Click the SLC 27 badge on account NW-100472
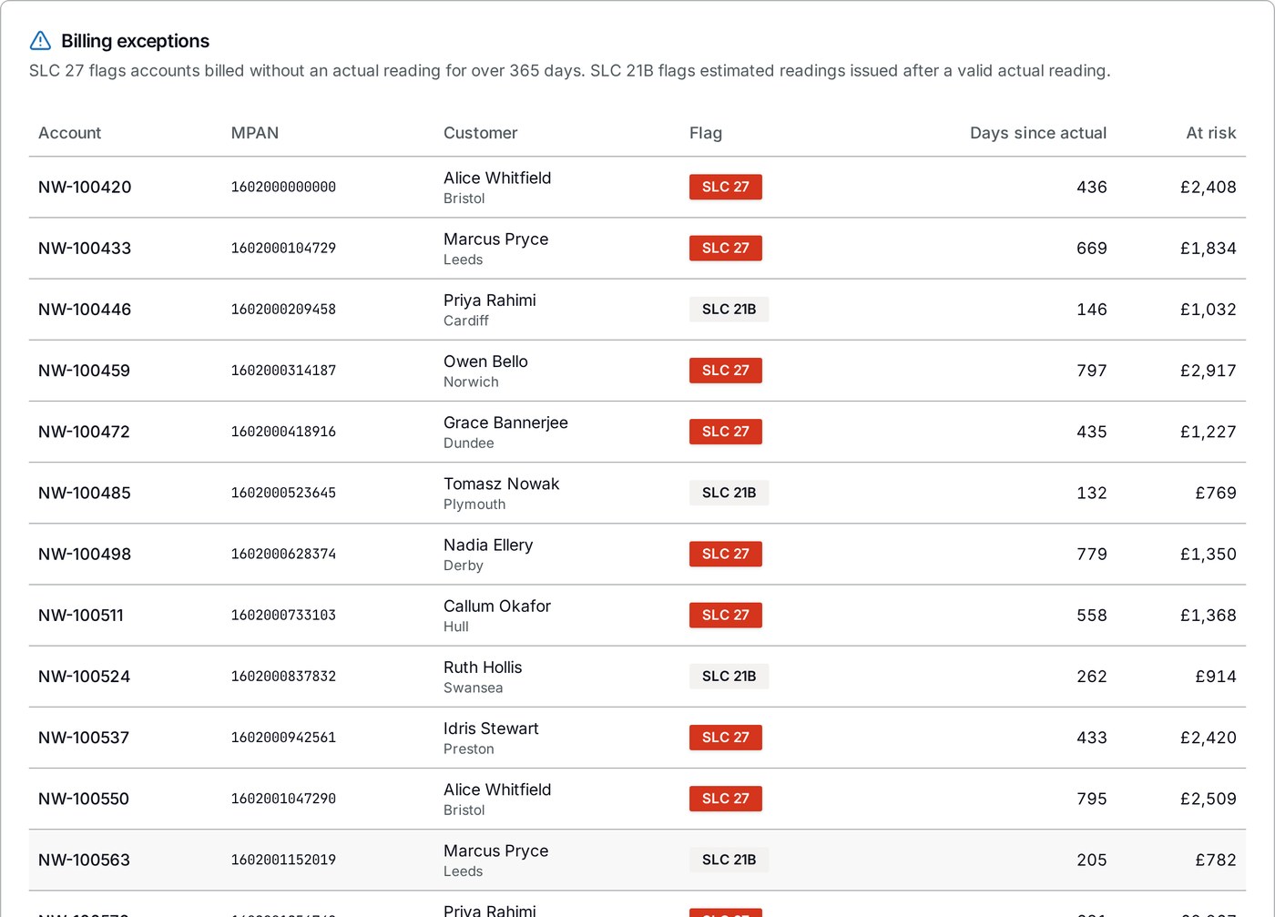Image resolution: width=1275 pixels, height=917 pixels. point(726,432)
